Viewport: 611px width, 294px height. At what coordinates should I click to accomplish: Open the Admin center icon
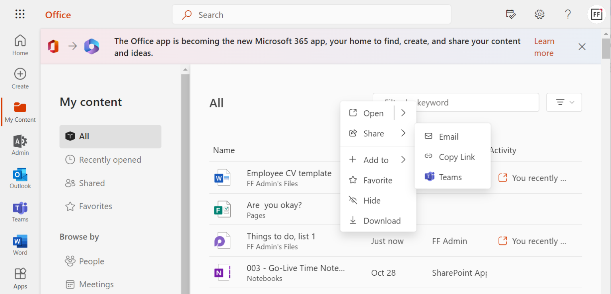pos(20,145)
